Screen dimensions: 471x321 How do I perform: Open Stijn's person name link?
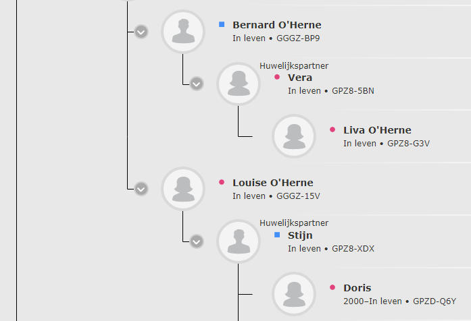click(x=300, y=235)
